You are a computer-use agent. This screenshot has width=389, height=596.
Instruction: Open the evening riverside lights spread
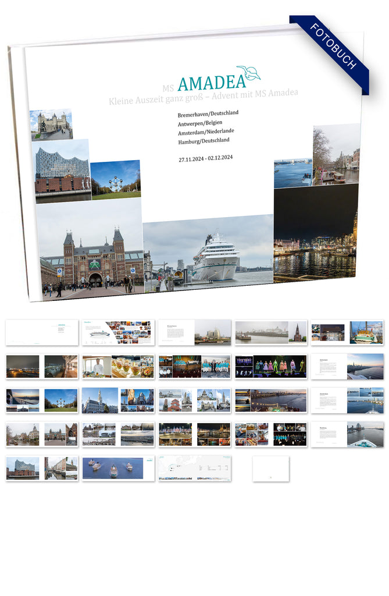[x=271, y=400]
